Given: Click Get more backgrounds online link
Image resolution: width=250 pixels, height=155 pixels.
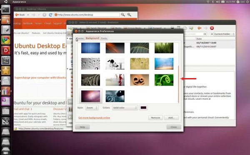Looking at the screenshot, I should tap(94, 118).
